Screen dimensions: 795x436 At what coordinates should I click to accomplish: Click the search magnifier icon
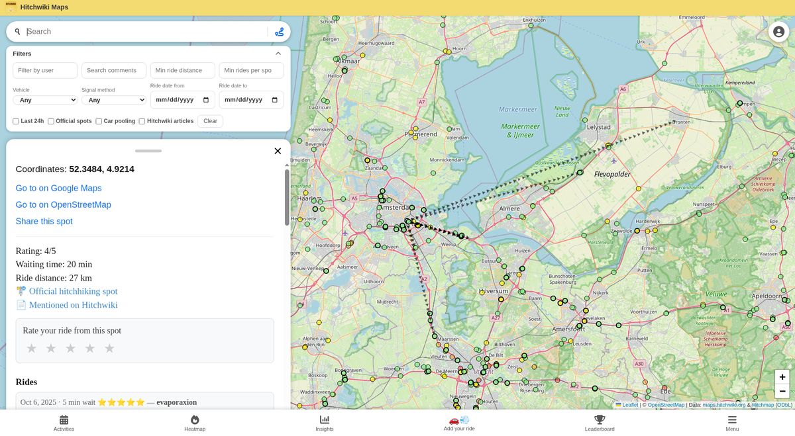pyautogui.click(x=18, y=32)
